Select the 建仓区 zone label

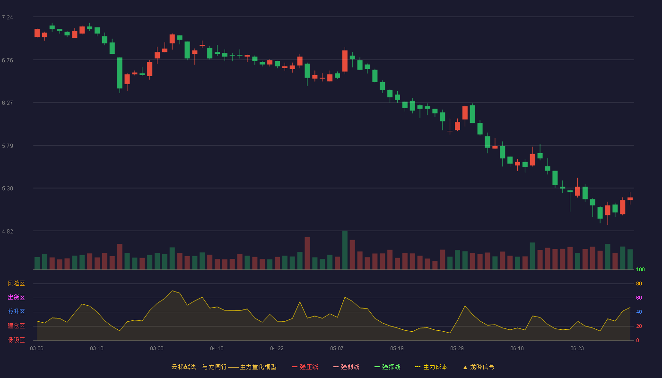(16, 326)
